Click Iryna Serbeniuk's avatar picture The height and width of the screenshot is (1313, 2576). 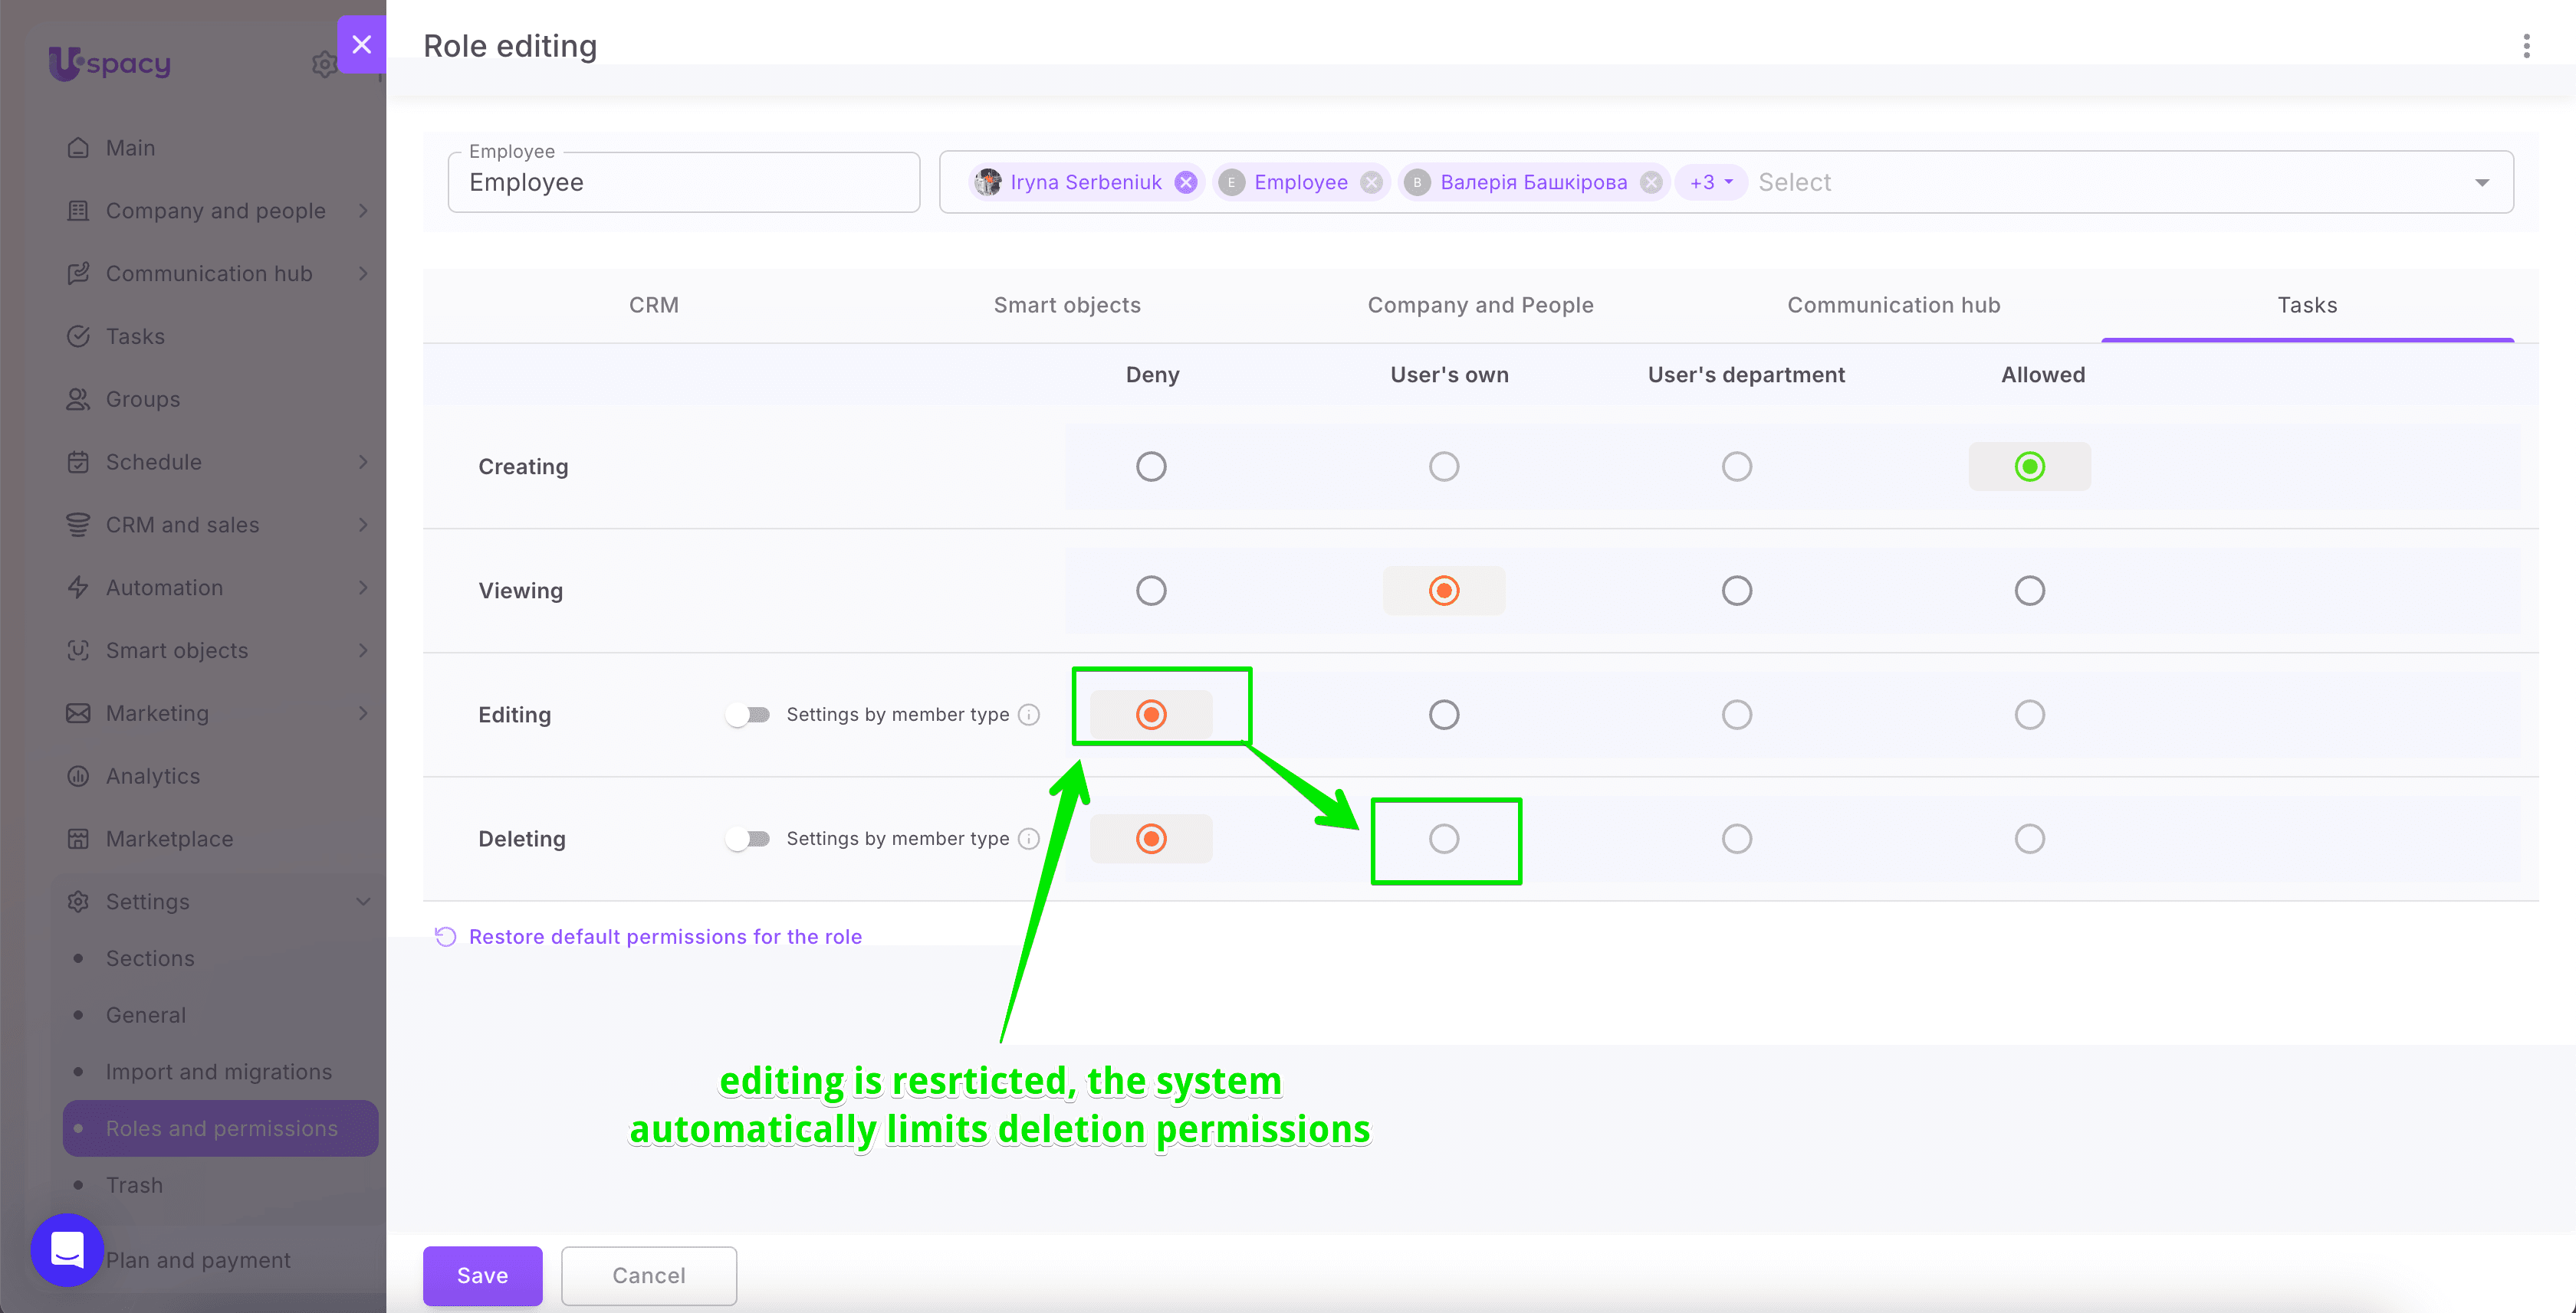pyautogui.click(x=988, y=182)
